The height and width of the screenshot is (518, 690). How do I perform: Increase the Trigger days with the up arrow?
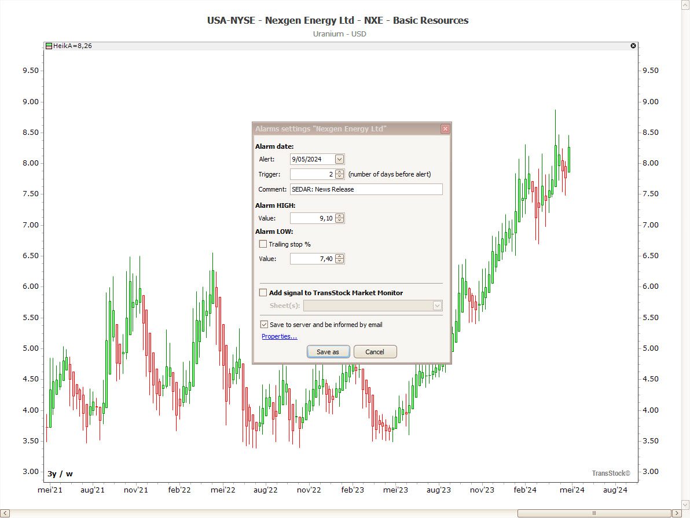pyautogui.click(x=340, y=171)
